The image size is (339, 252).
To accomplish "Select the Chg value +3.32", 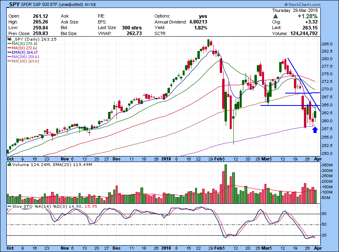I will (x=311, y=22).
